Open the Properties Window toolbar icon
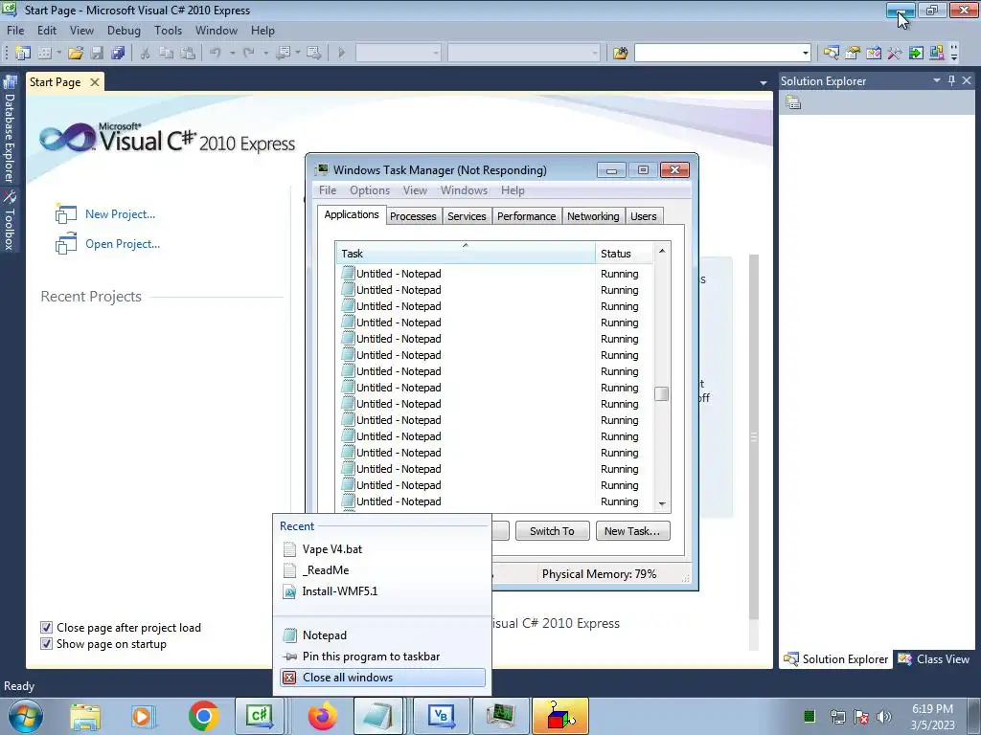Viewport: 981px width, 735px height. pyautogui.click(x=852, y=54)
